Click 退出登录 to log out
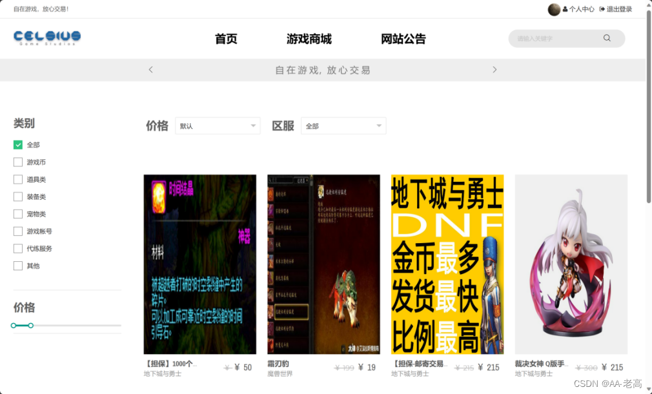The image size is (652, 394). pos(615,9)
